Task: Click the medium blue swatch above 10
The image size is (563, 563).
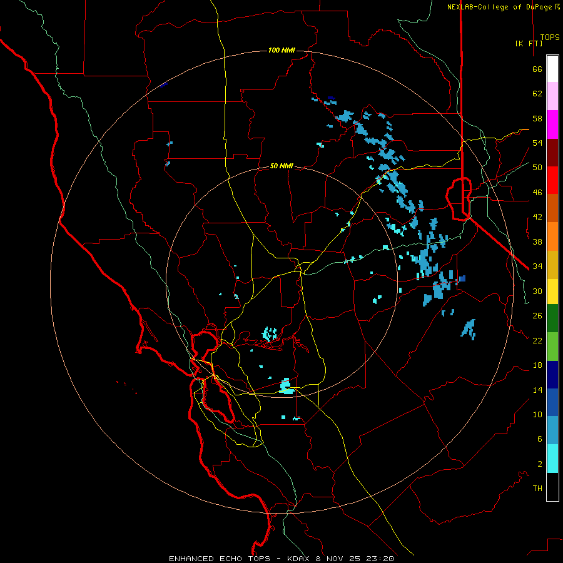Action: click(x=552, y=402)
